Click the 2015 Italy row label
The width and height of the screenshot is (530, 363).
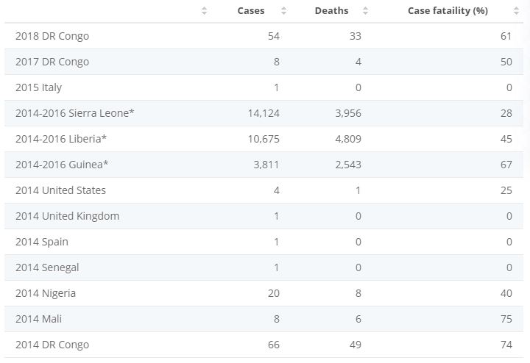click(x=38, y=87)
